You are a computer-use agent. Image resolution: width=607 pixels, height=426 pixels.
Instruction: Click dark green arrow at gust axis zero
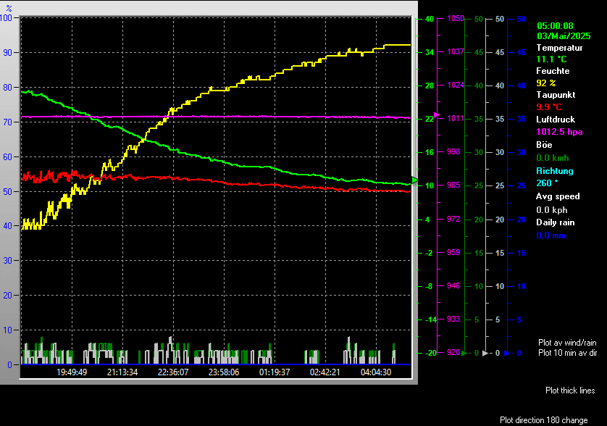(464, 354)
